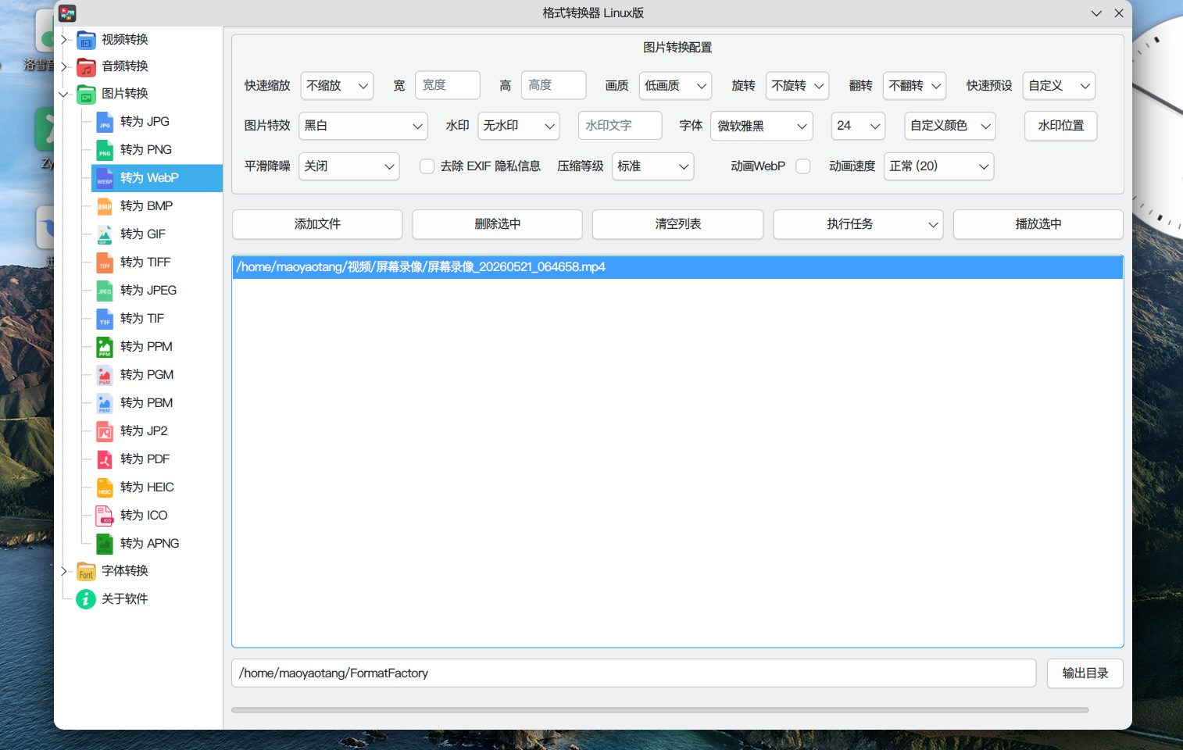Click the 水印位置 button
The image size is (1183, 750).
tap(1061, 126)
